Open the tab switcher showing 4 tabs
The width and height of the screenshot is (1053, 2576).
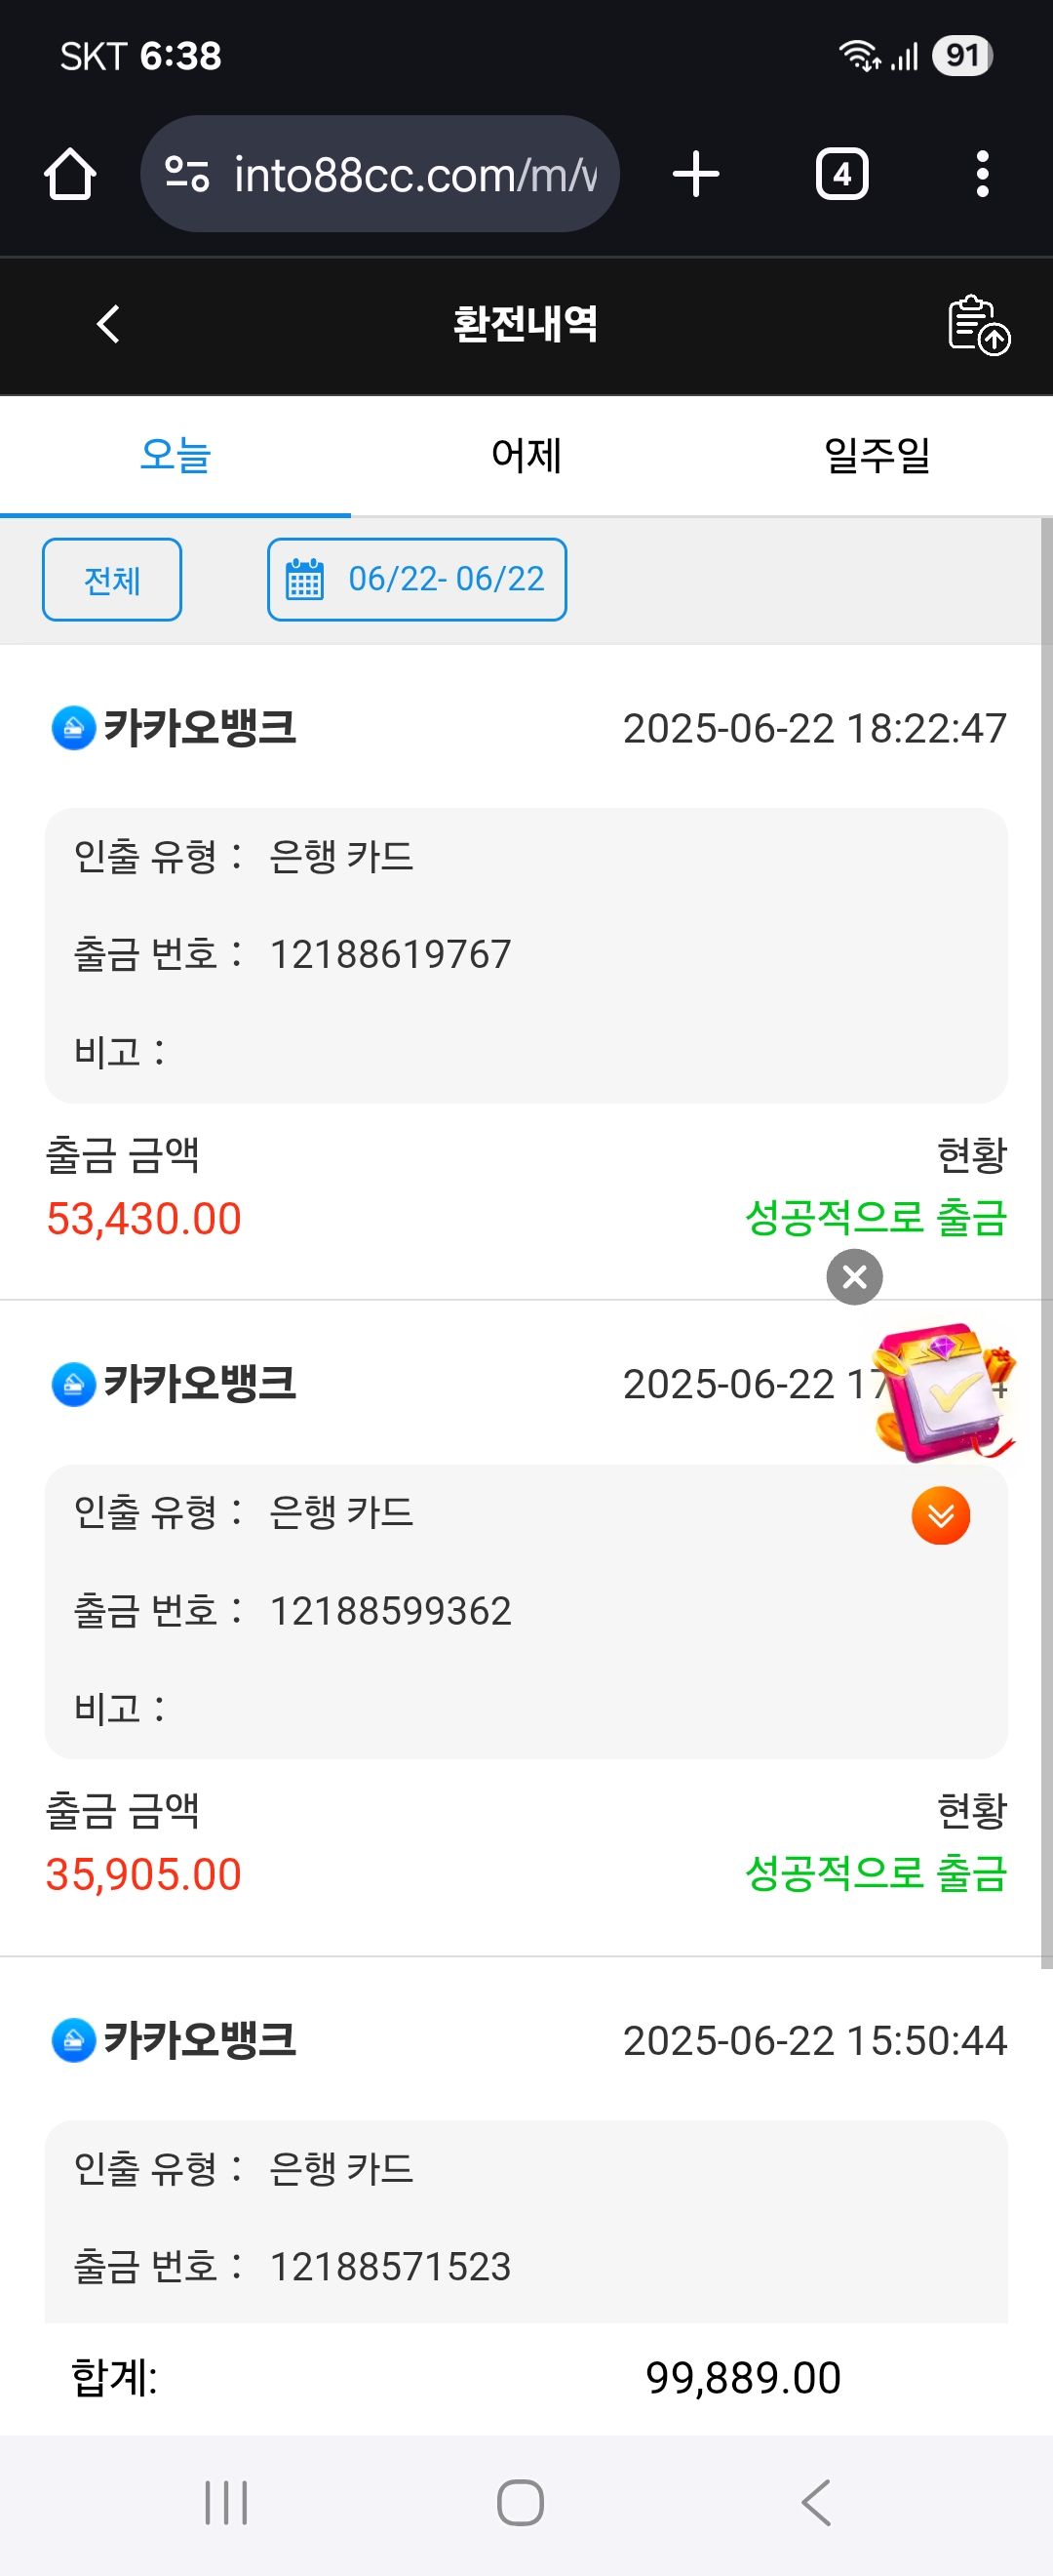pos(841,175)
